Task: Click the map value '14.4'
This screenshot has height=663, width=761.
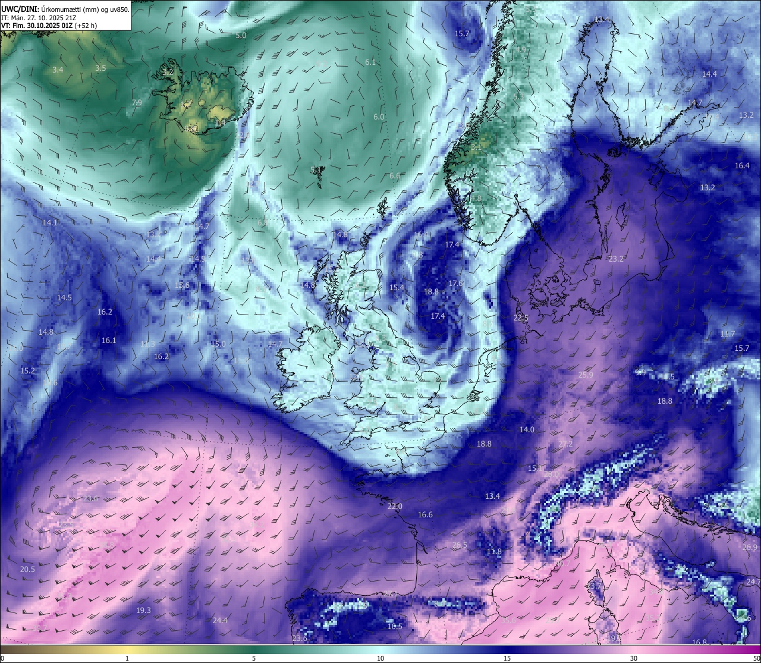Action: coord(709,74)
